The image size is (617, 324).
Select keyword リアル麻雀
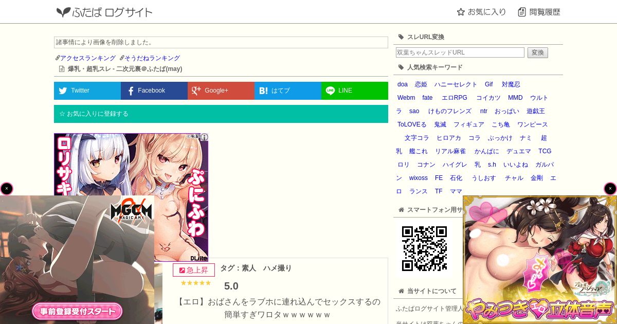pyautogui.click(x=450, y=151)
